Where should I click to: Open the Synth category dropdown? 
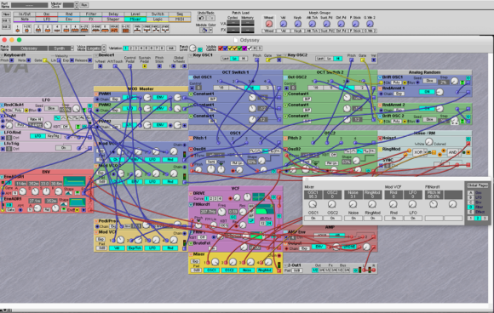coord(61,48)
